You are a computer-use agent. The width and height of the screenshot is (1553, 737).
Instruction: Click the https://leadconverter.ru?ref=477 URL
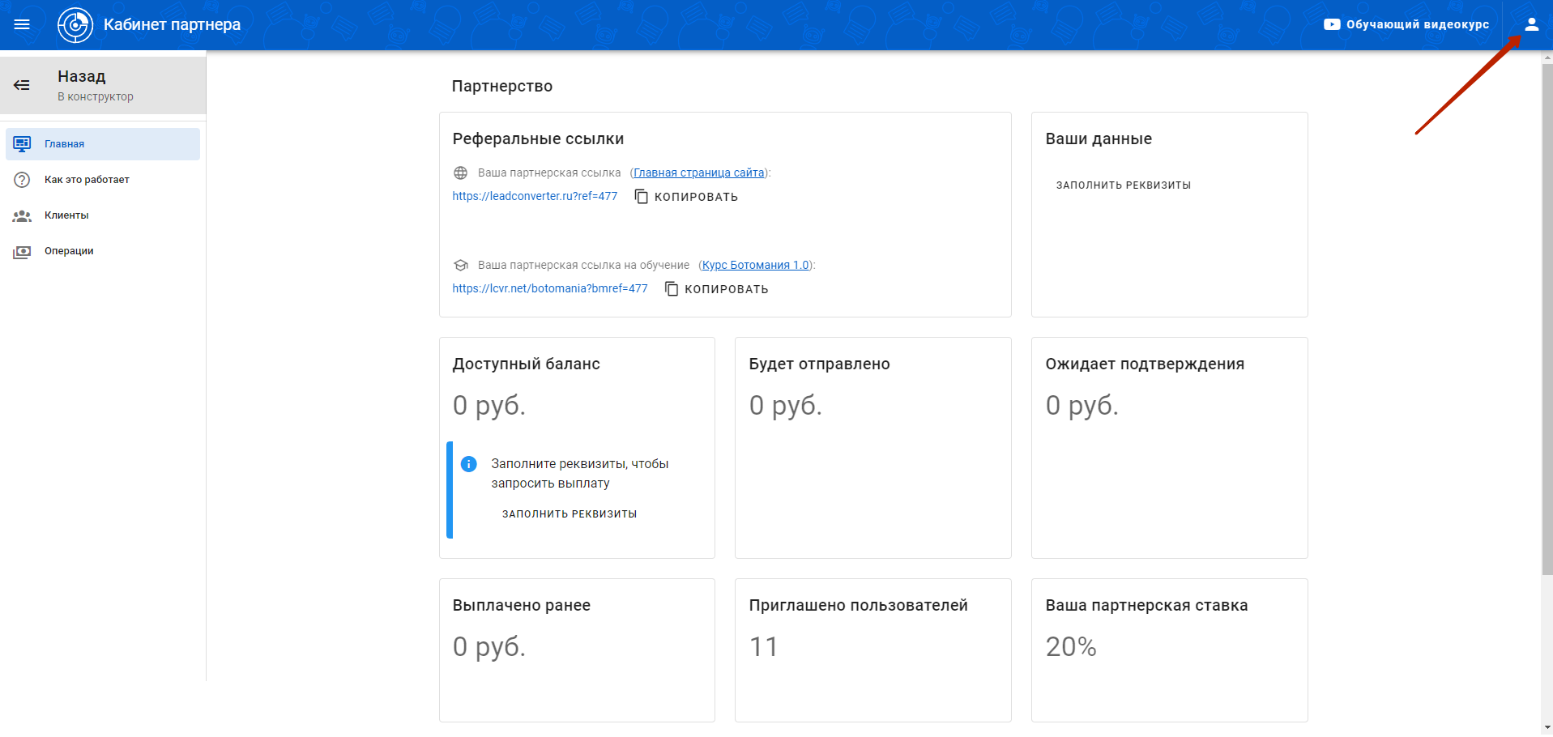click(535, 196)
